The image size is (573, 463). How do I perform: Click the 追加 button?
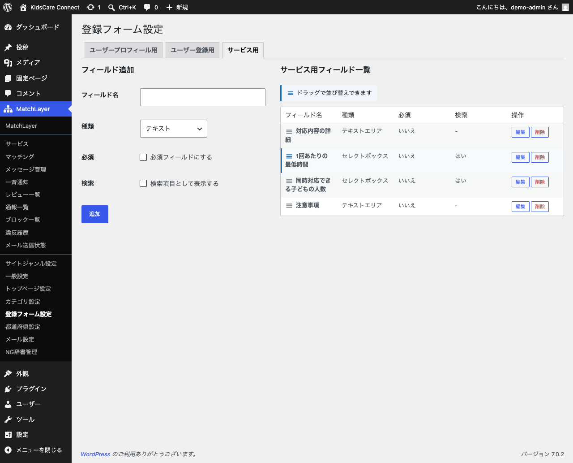[x=95, y=214]
